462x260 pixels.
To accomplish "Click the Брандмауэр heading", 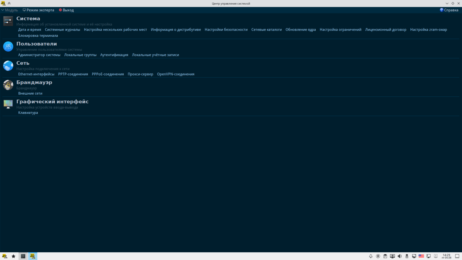I will click(34, 82).
